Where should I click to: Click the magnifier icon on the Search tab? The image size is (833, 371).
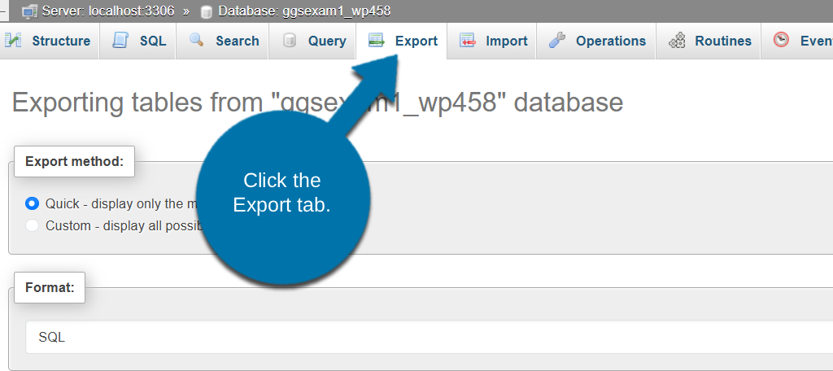pyautogui.click(x=197, y=41)
